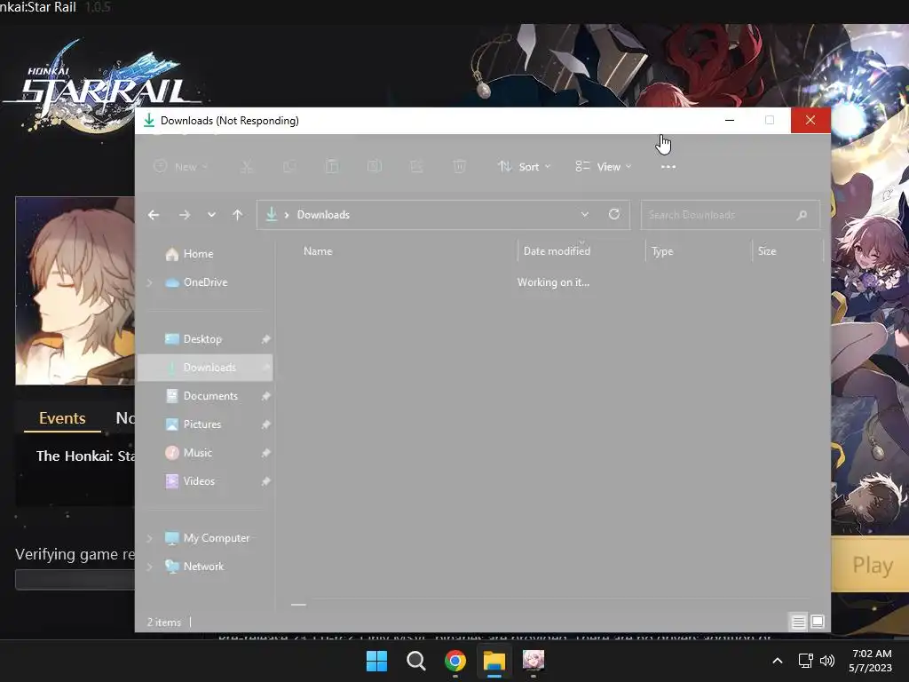Click the pin icon beside Documents
The height and width of the screenshot is (682, 909).
click(265, 396)
